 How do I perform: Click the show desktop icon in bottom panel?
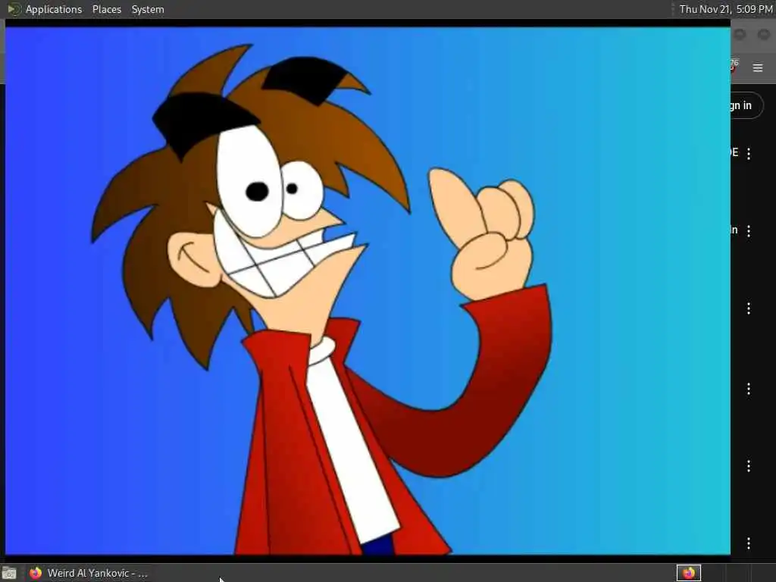point(9,574)
